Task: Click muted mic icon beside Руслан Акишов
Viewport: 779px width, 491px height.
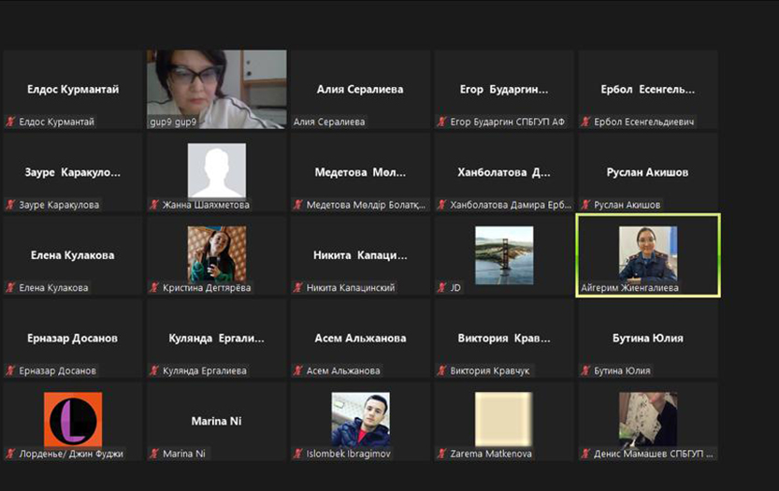Action: tap(587, 205)
